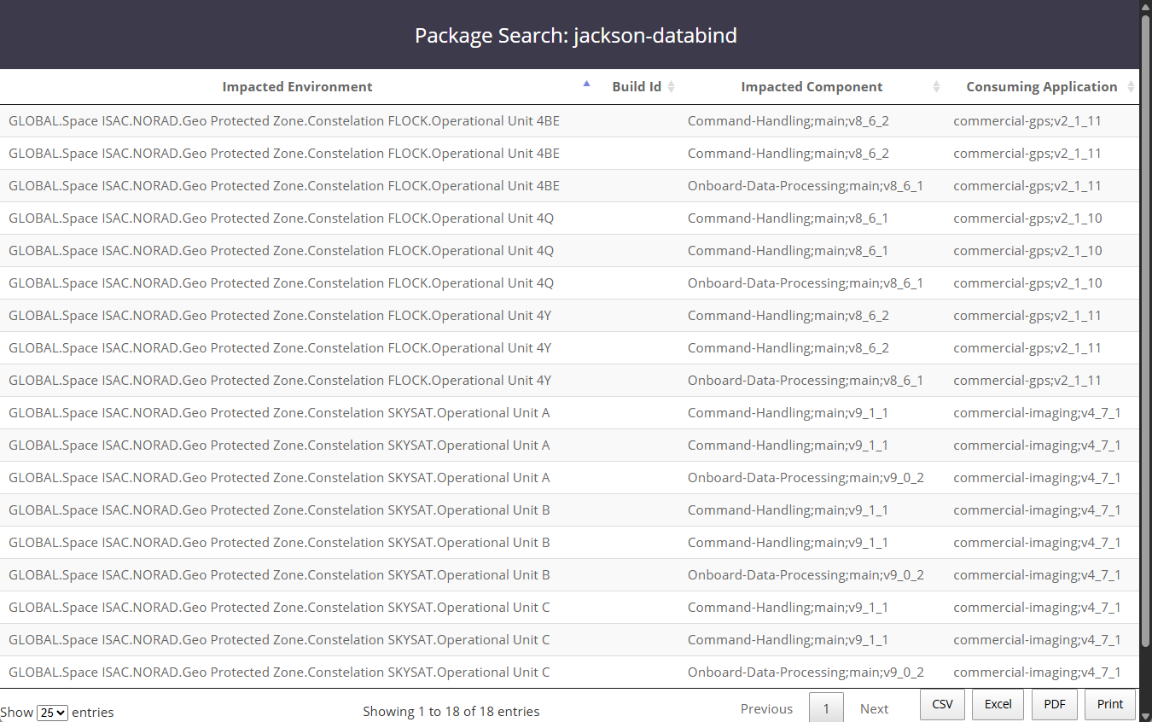This screenshot has width=1152, height=722.
Task: Select first row with Operational Unit 4BE
Action: point(284,121)
